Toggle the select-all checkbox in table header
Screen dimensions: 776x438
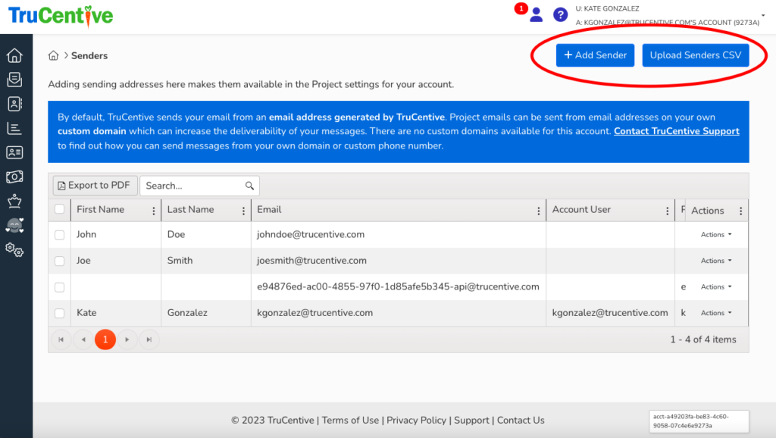coord(60,210)
